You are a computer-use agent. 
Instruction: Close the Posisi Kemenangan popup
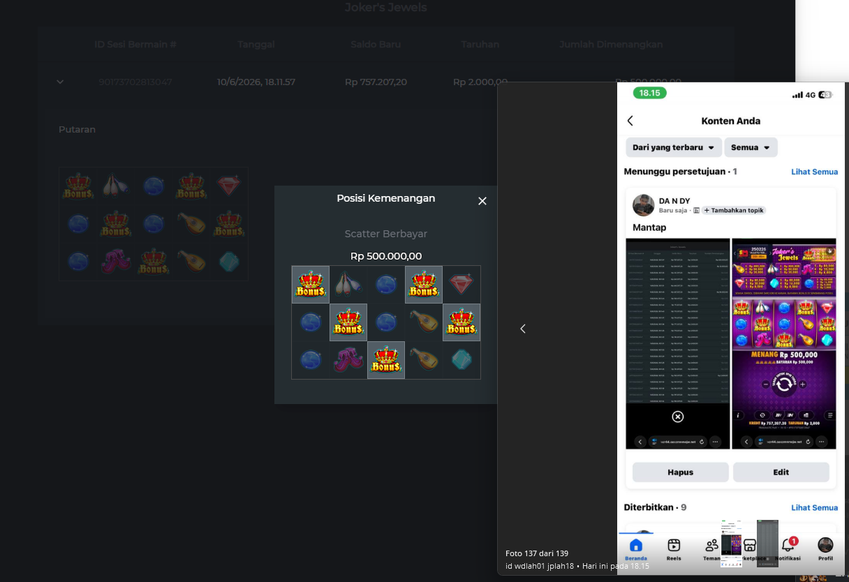pyautogui.click(x=482, y=201)
